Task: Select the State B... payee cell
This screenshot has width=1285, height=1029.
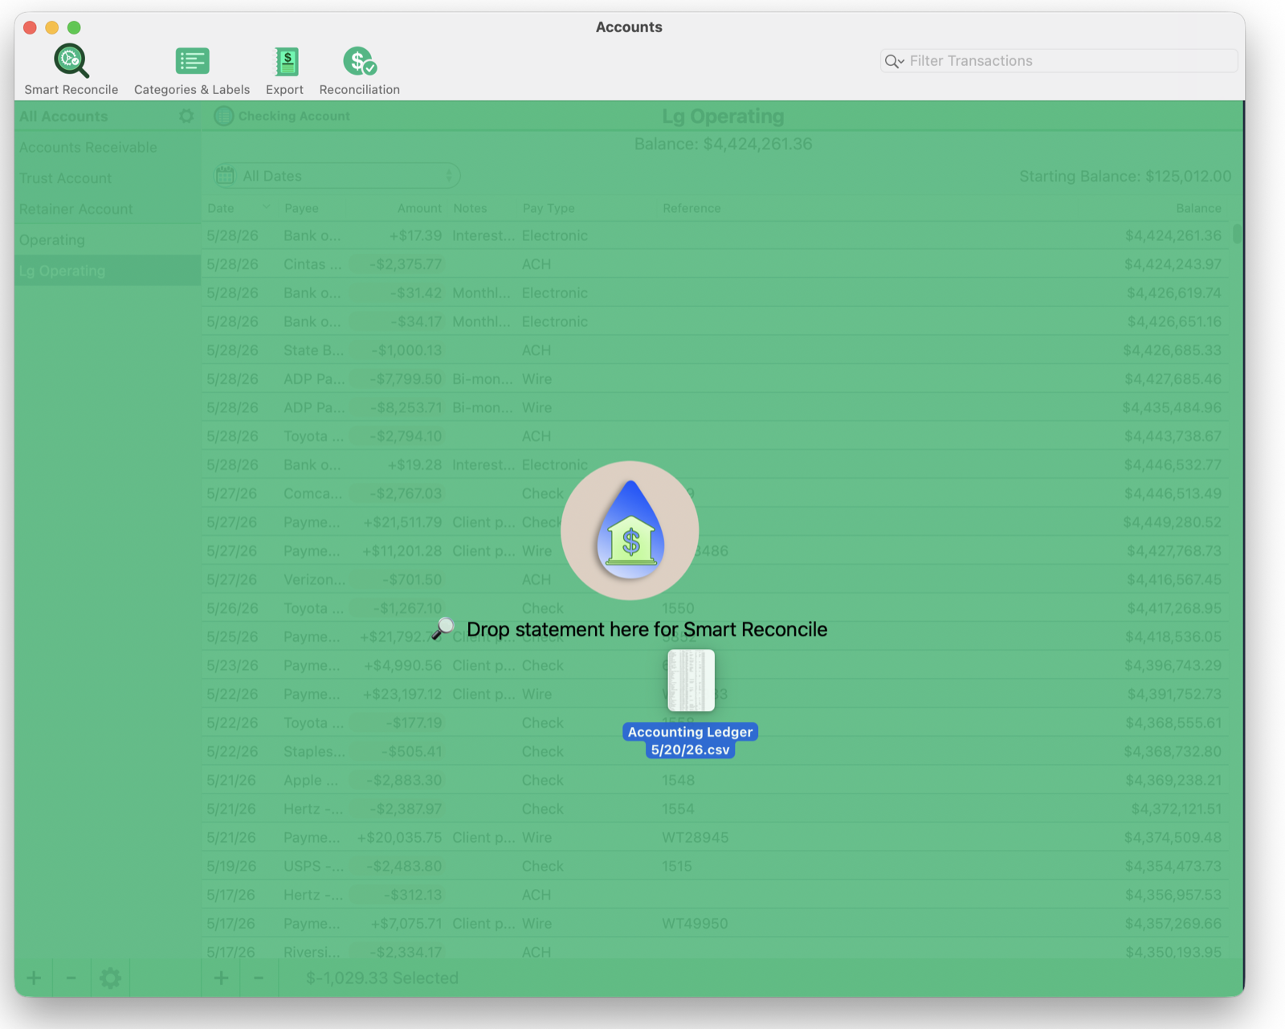Action: coord(313,350)
